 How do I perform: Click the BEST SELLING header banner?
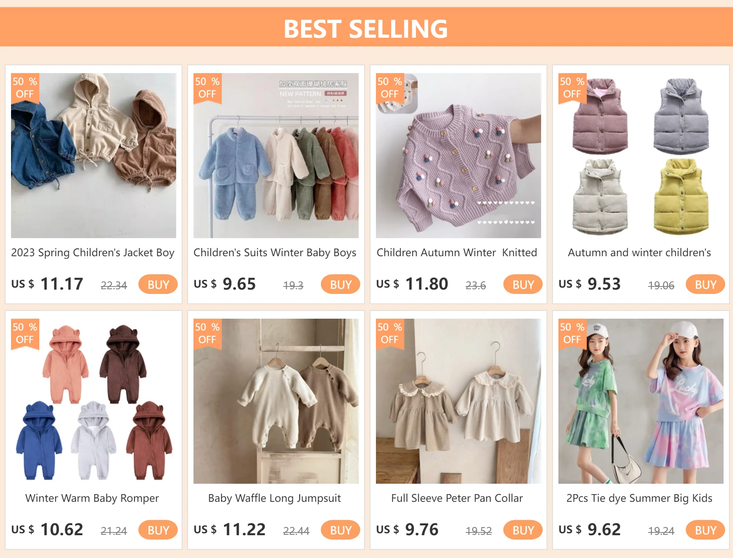click(x=366, y=27)
